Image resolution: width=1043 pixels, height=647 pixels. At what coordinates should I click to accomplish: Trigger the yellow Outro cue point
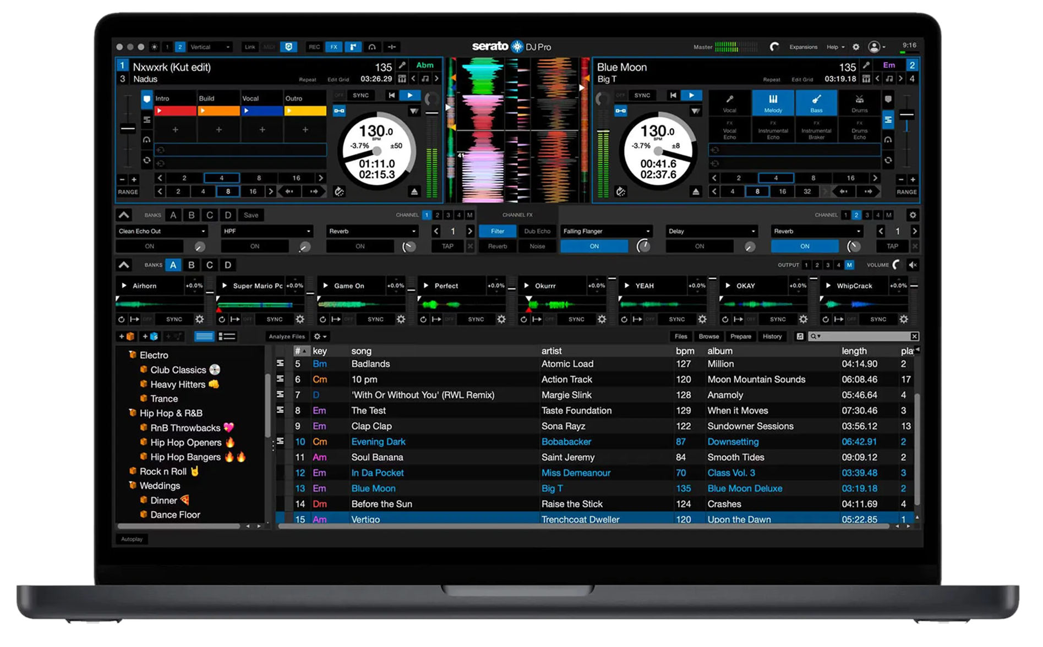(x=305, y=111)
